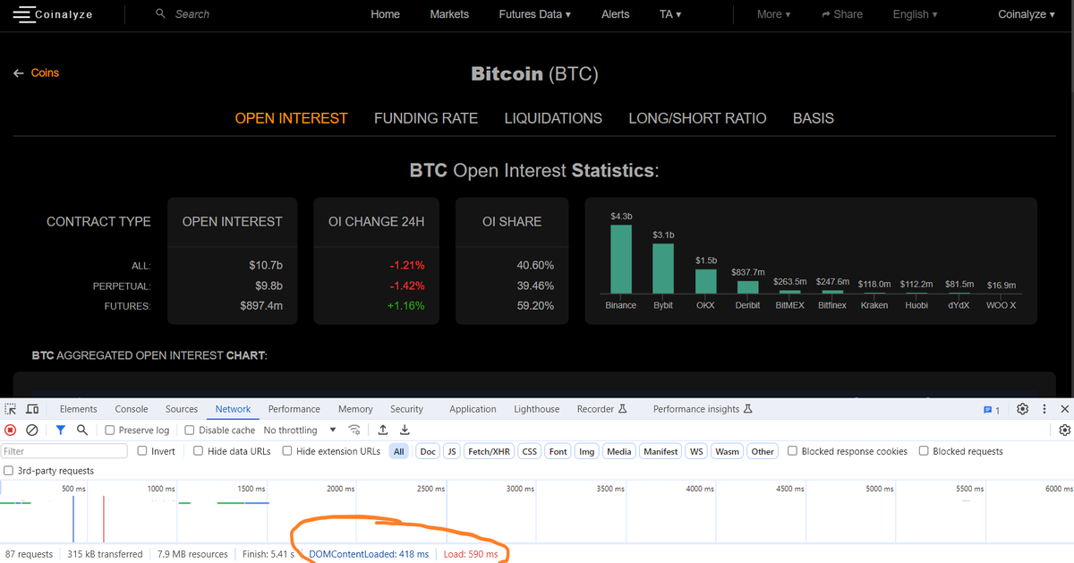Close the DevTools panel

pos(1064,409)
